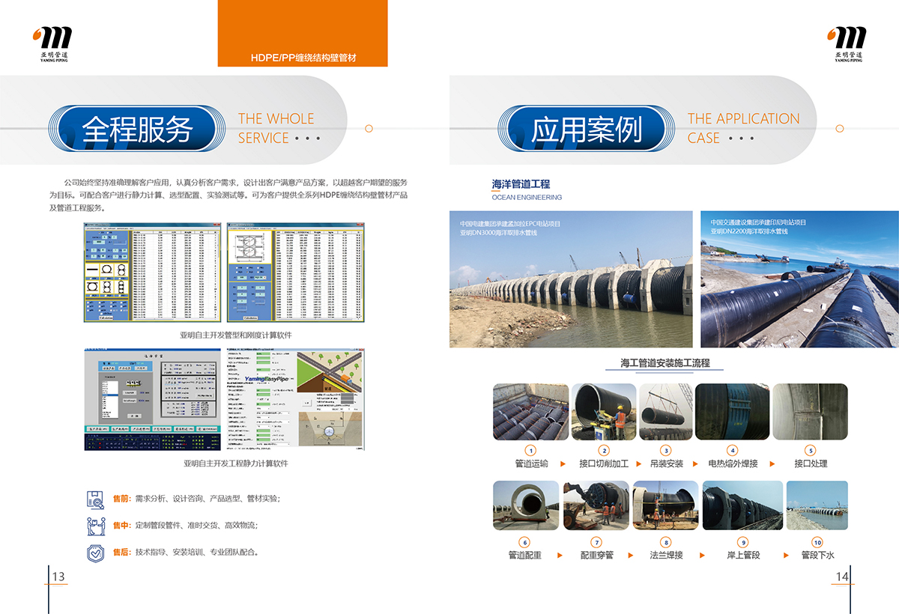Screen dimensions: 899x614
Task: Click the page number 14
Action: 841,576
